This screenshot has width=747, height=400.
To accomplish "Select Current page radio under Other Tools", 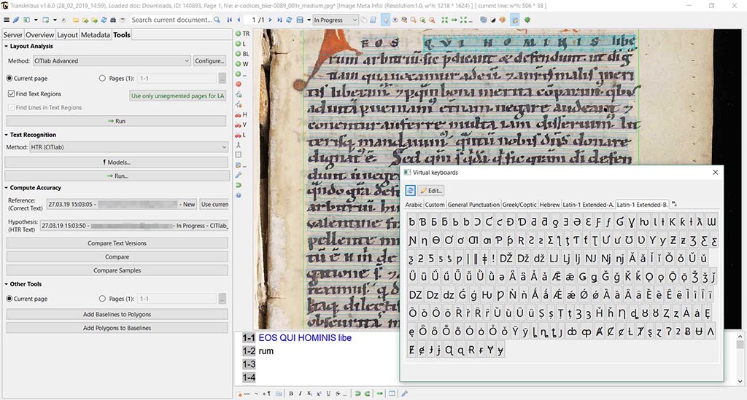I will 9,299.
